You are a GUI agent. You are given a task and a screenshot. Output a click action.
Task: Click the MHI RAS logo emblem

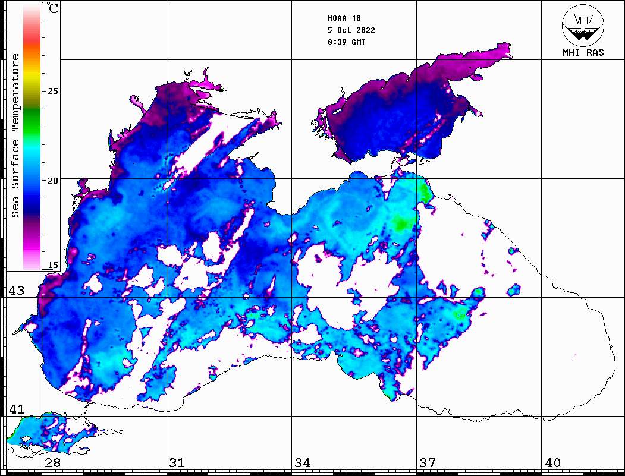(x=583, y=25)
